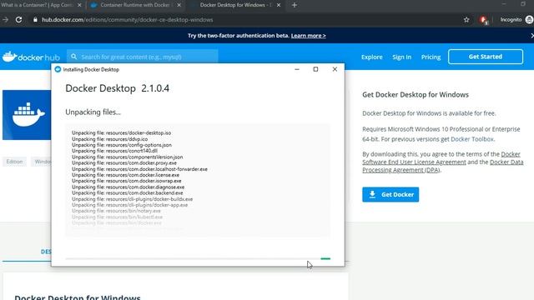Click the 'Docker Desktop 2.1.0.4' heading
Screen dimensions: 534x300
coord(117,88)
